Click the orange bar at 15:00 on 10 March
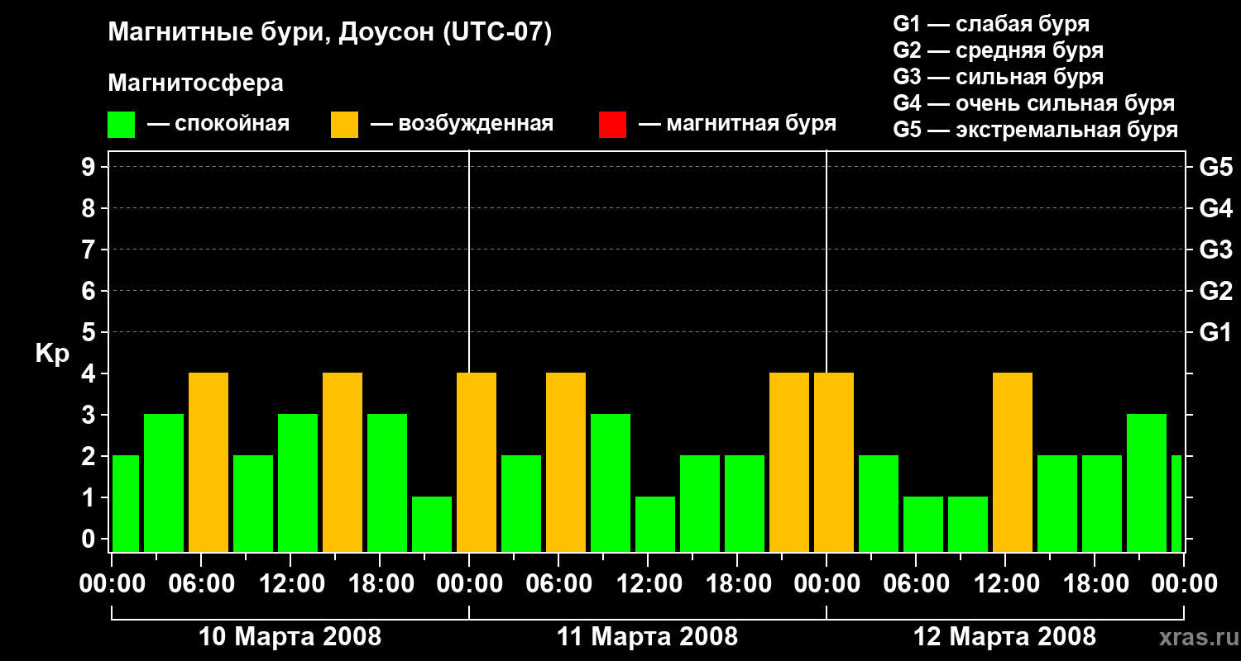 [343, 463]
